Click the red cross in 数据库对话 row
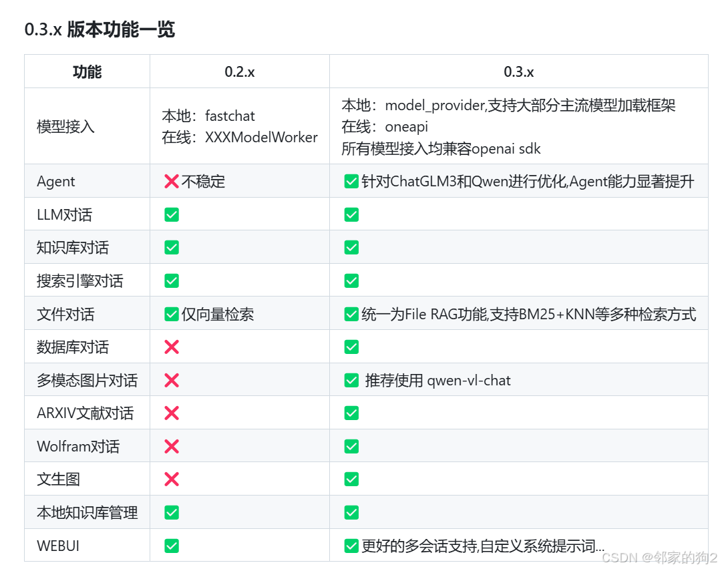Viewport: 720px width, 569px height. tap(172, 347)
